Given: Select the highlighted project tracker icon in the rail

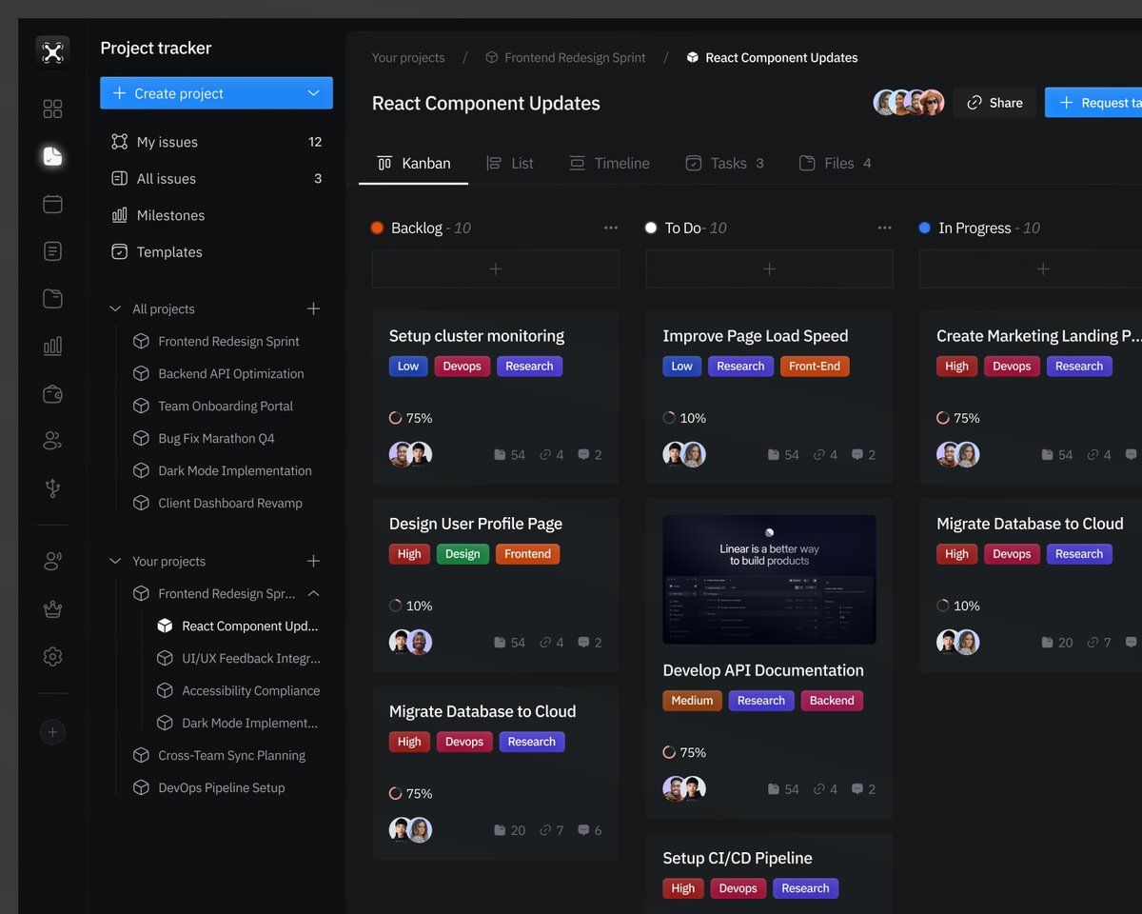Looking at the screenshot, I should point(52,156).
